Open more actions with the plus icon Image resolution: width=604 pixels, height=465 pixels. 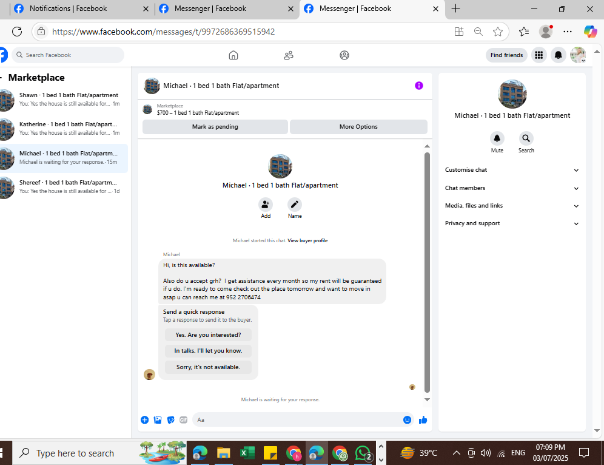coord(145,420)
